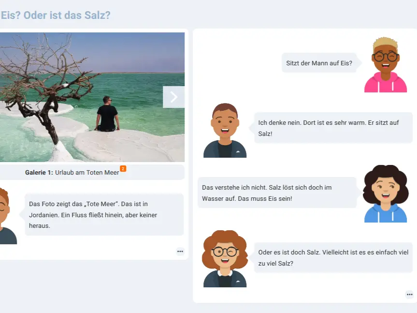Select the Dead Sea gallery photo
Viewport: 417px width, 313px height.
(92, 97)
